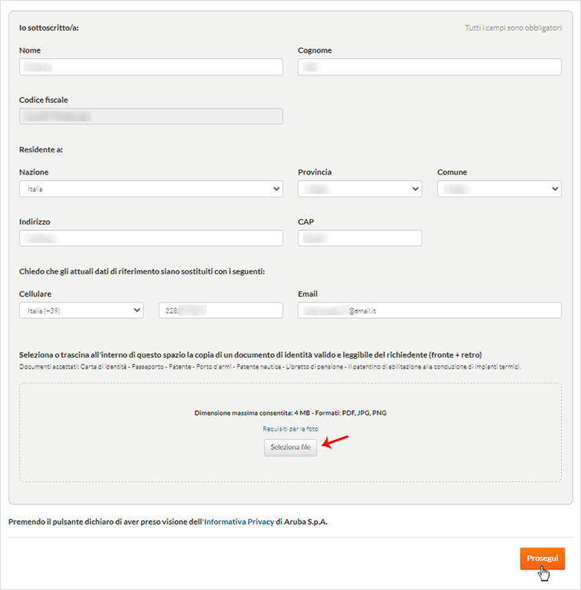This screenshot has height=590, width=581.
Task: Open the Informativa Privacy link
Action: 239,522
